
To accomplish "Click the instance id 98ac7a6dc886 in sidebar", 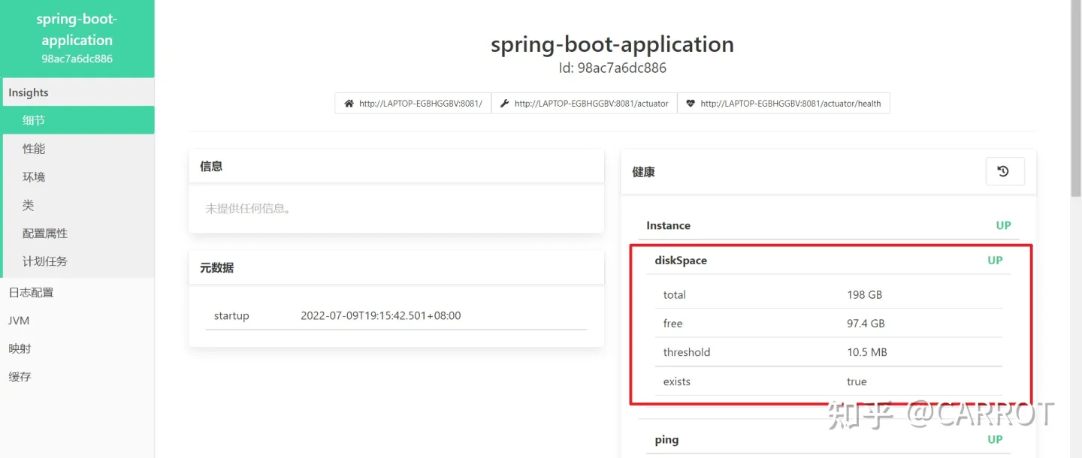I will point(77,59).
